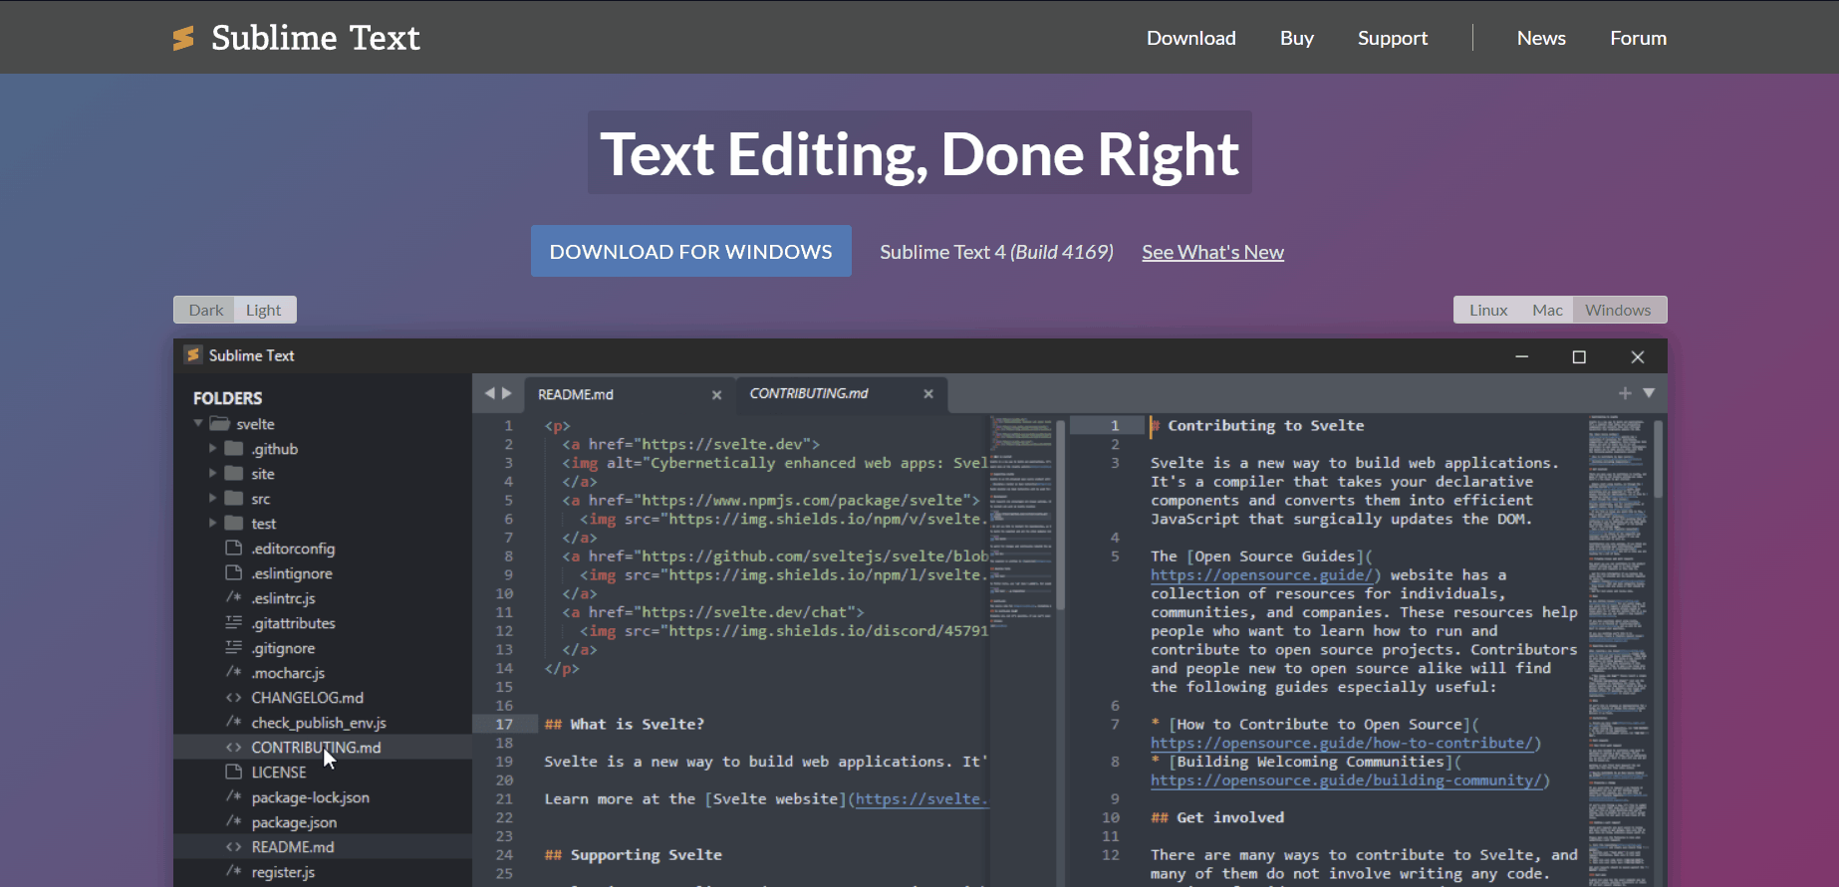Click the new tab plus icon
This screenshot has height=887, width=1839.
(1625, 393)
